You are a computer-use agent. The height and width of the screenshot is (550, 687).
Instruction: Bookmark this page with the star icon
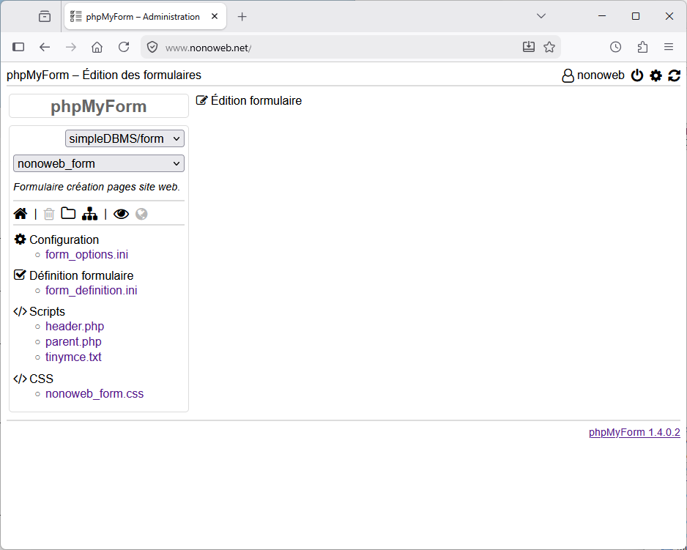(x=549, y=47)
